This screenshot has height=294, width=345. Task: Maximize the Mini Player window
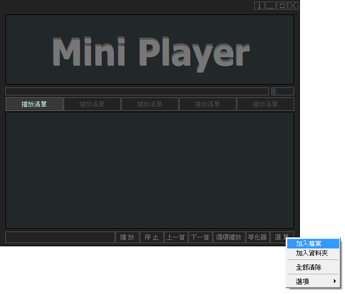tap(282, 6)
